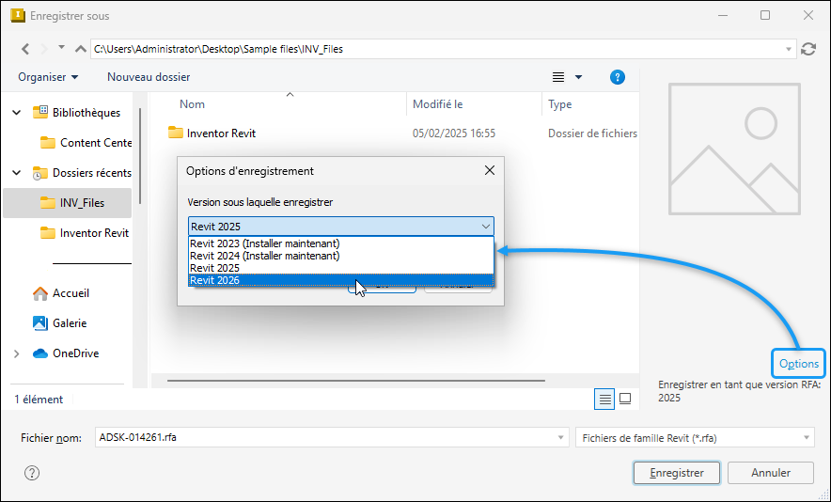Open the Organiser menu
The width and height of the screenshot is (831, 502).
(48, 77)
